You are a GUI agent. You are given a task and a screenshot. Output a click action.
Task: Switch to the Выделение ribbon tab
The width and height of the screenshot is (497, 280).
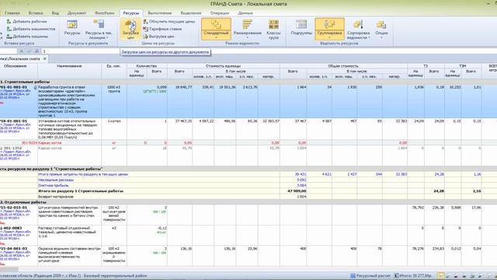coord(191,13)
